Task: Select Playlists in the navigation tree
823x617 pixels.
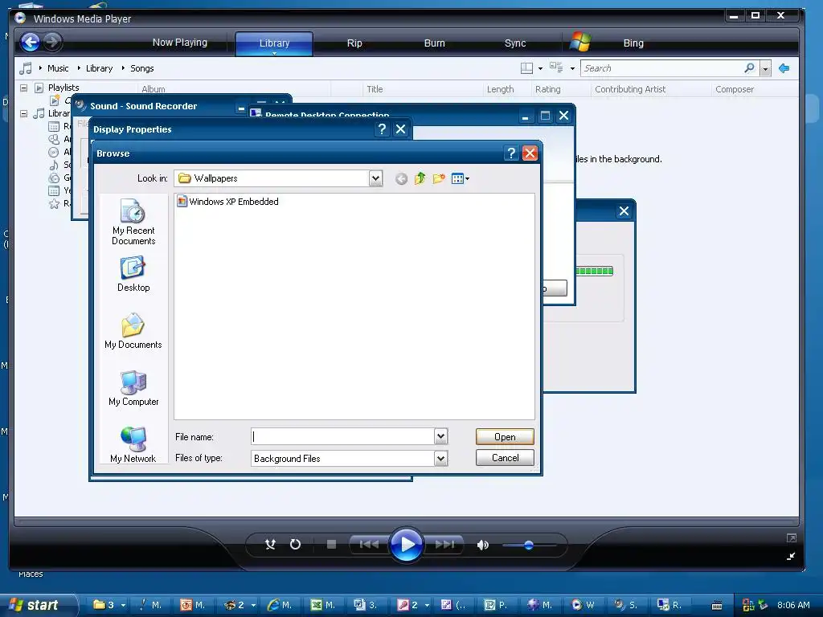Action: (x=63, y=88)
